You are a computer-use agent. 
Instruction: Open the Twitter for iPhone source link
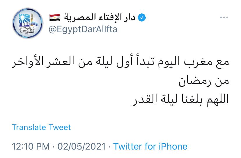[150, 146]
